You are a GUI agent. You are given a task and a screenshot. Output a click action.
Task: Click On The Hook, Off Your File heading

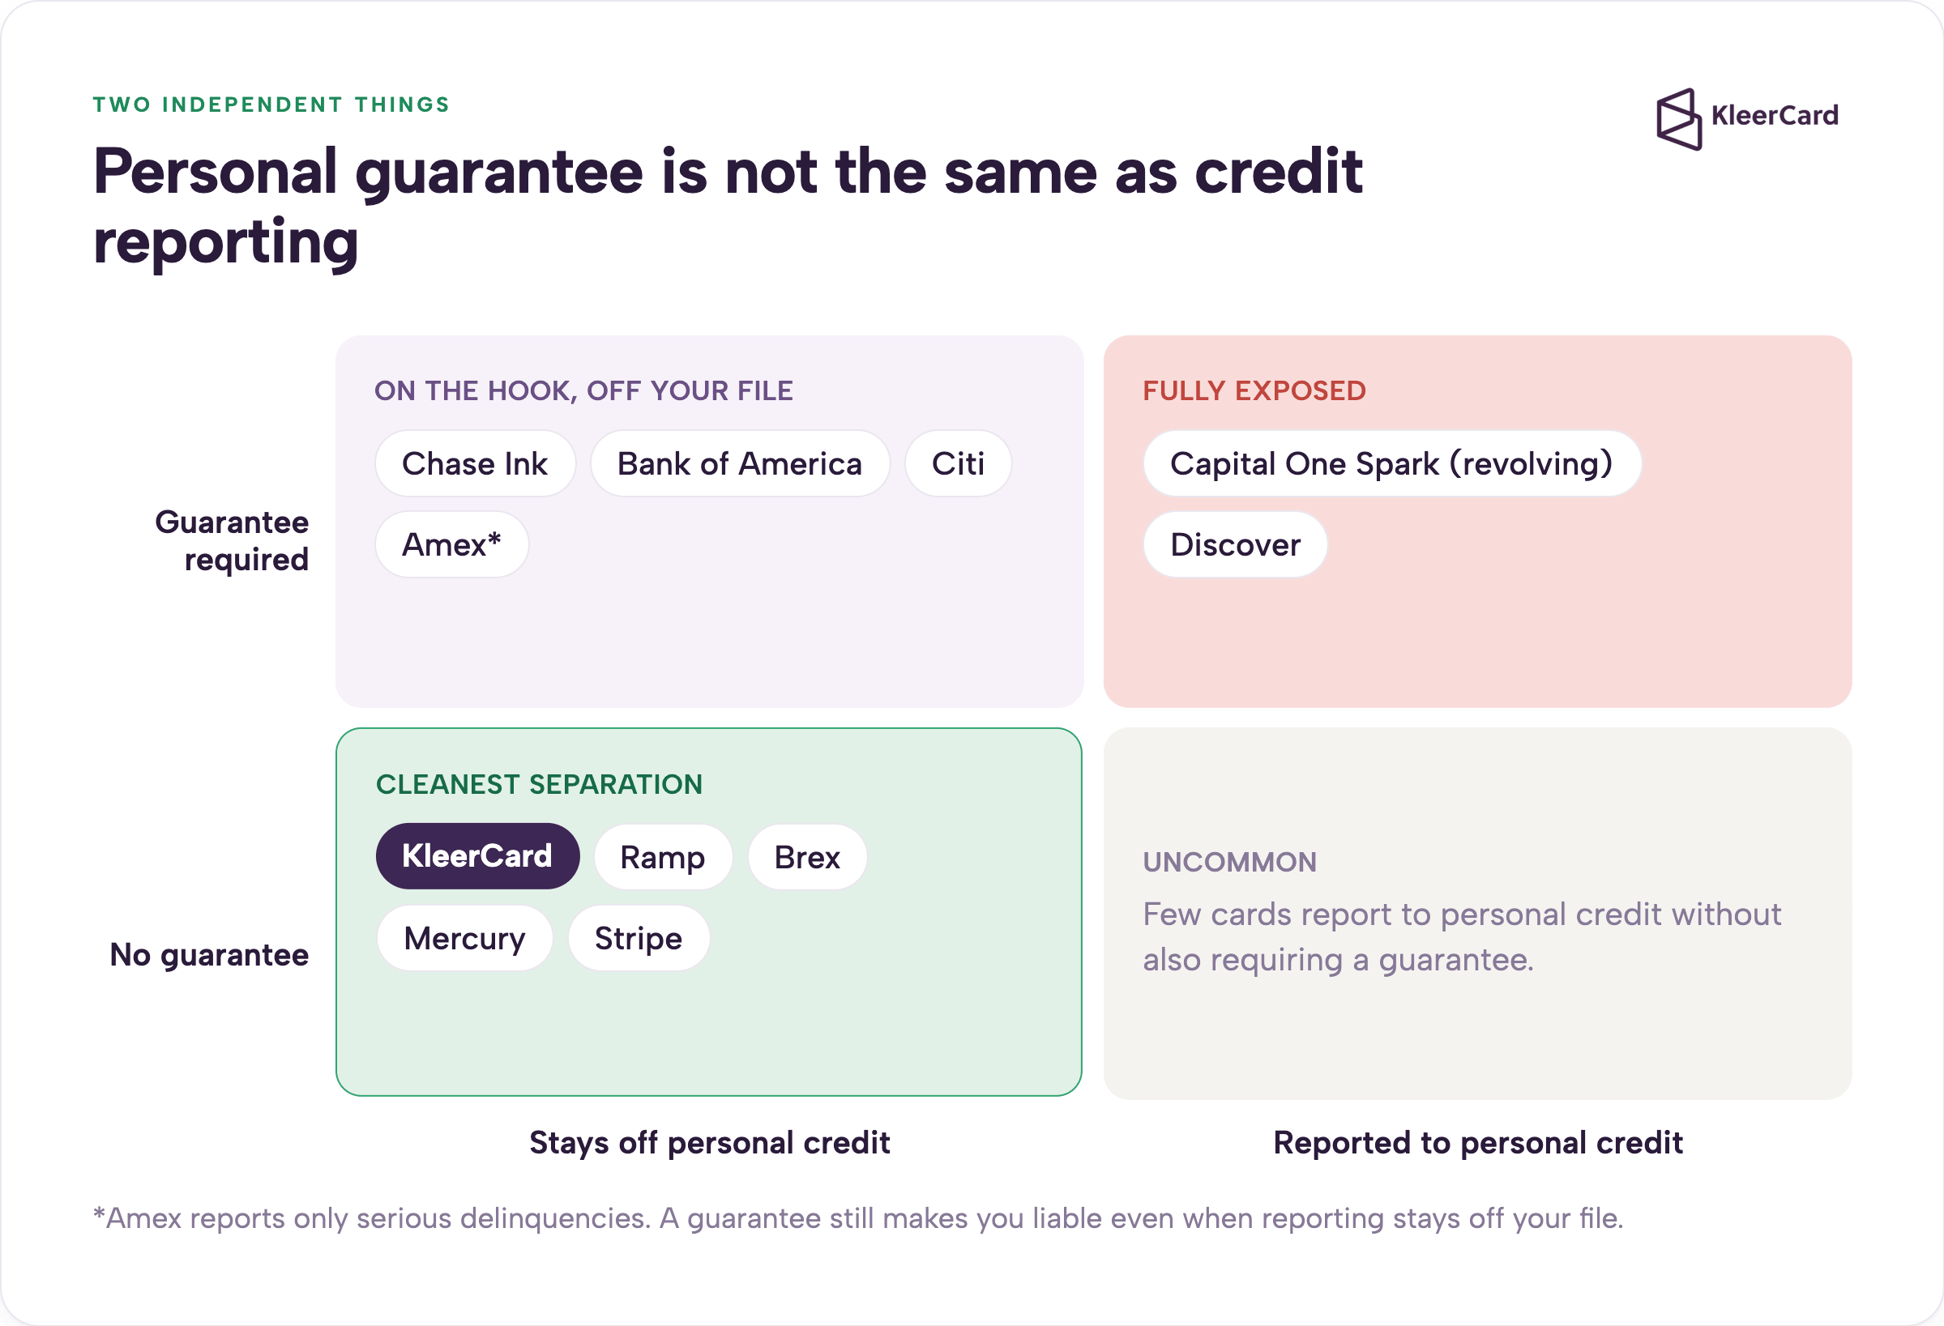(x=583, y=391)
